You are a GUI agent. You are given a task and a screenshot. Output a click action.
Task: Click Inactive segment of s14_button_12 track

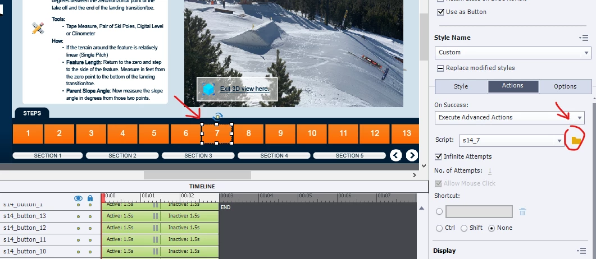click(189, 228)
